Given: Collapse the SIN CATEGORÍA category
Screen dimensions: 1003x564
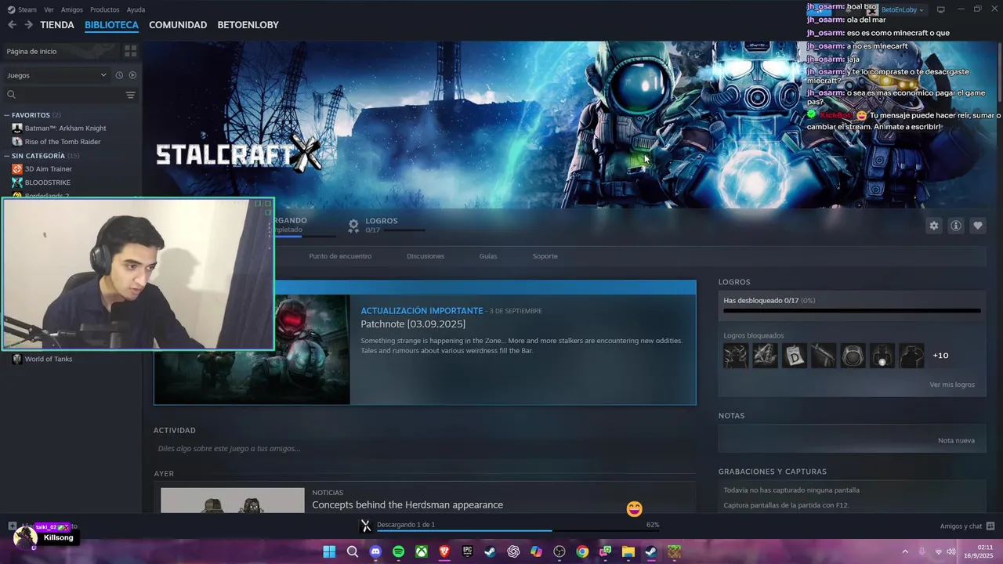Looking at the screenshot, I should (x=7, y=156).
